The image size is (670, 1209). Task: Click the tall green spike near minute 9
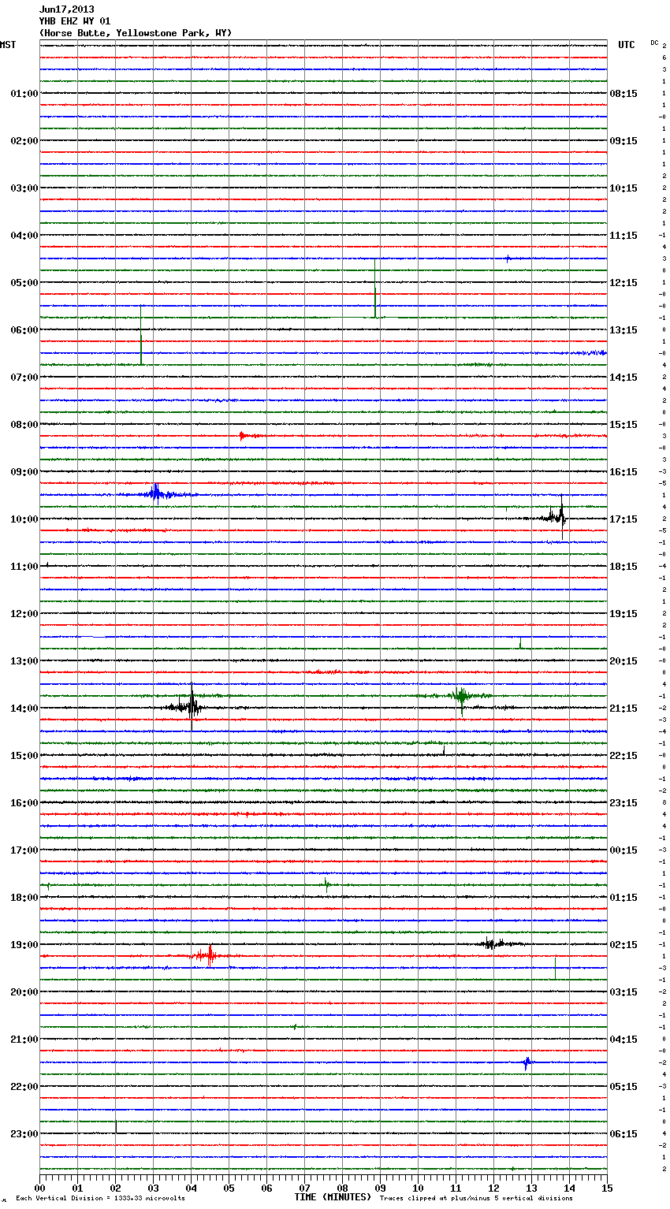point(375,292)
